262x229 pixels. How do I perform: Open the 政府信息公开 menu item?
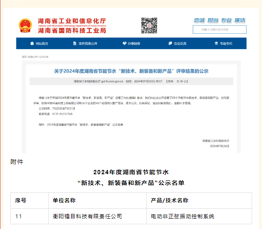coord(87,44)
